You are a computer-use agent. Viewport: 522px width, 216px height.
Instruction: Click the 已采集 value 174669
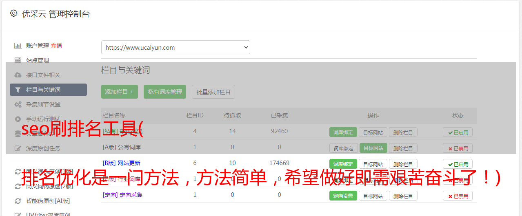point(279,163)
